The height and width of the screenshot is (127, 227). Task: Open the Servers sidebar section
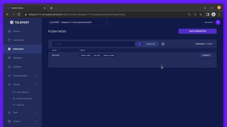23,31
